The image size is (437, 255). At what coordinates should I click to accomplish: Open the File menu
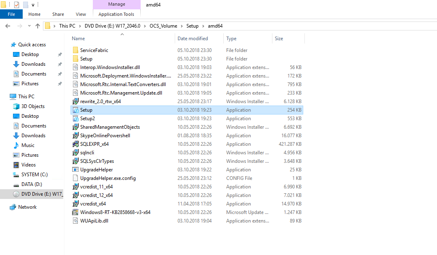pos(11,14)
